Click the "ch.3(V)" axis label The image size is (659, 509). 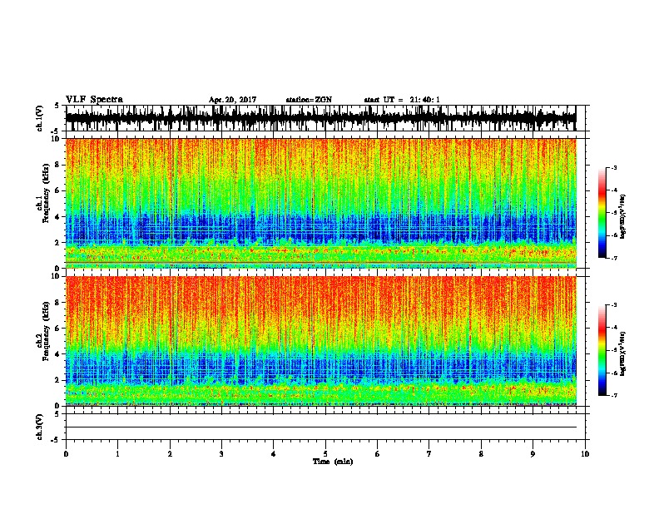[40, 427]
